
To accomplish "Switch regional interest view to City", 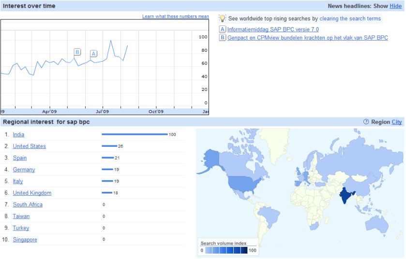I will [396, 122].
